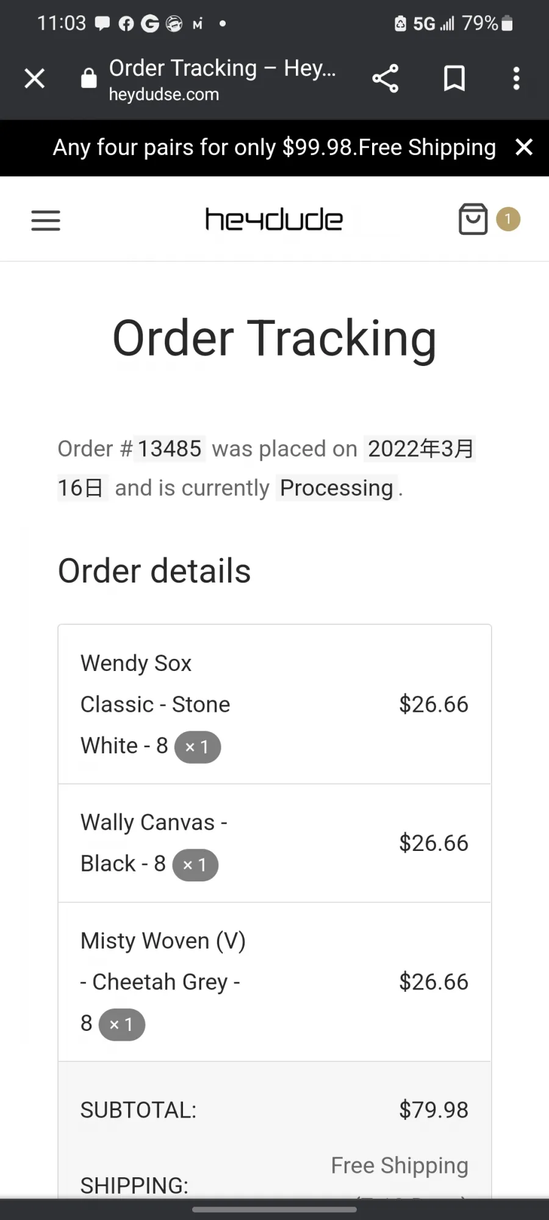549x1220 pixels.
Task: Close the browser tab with X icon
Action: click(x=35, y=78)
